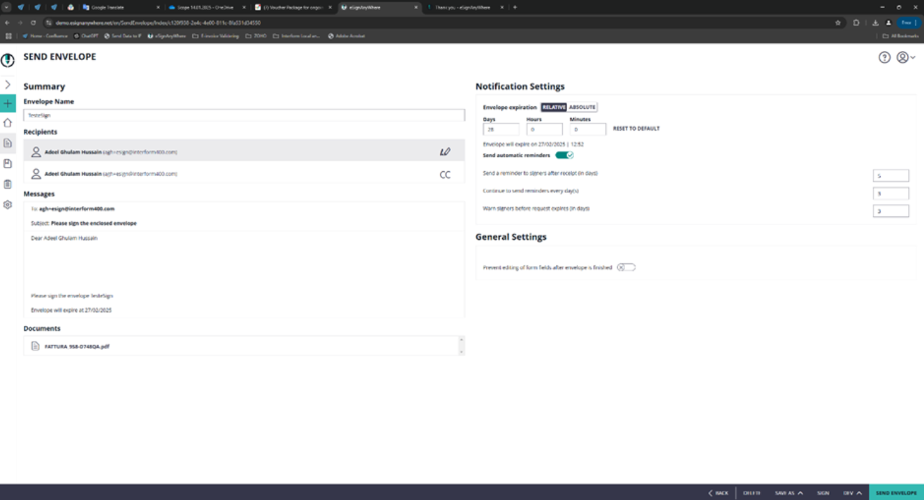Image resolution: width=924 pixels, height=500 pixels.
Task: Enable Prevent editing of form fields toggle
Action: [x=626, y=267]
